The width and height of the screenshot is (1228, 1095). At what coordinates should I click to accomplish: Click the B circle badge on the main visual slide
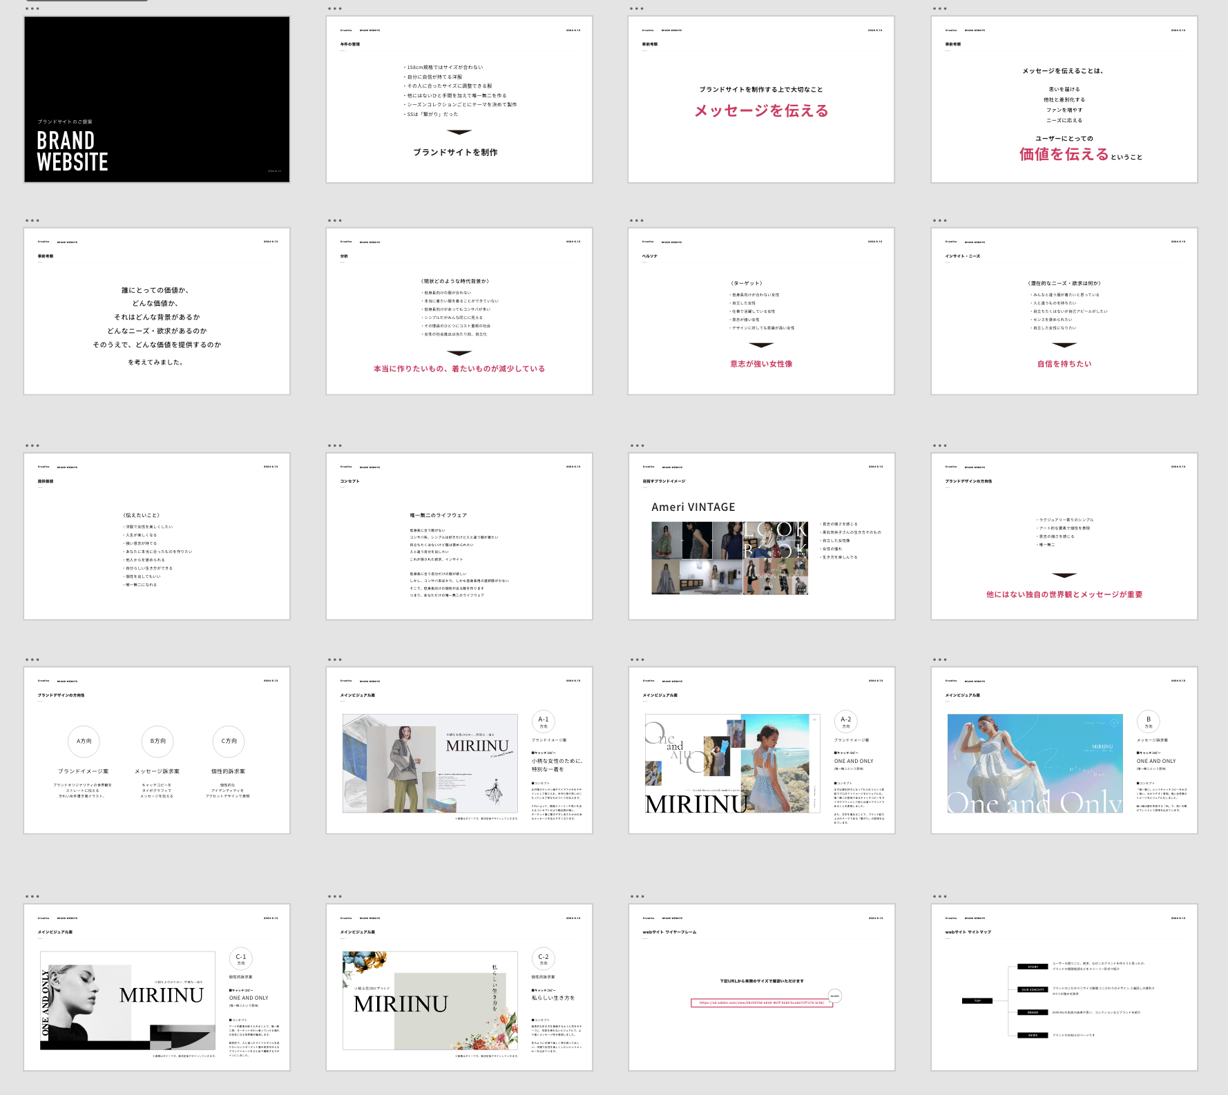click(1149, 721)
